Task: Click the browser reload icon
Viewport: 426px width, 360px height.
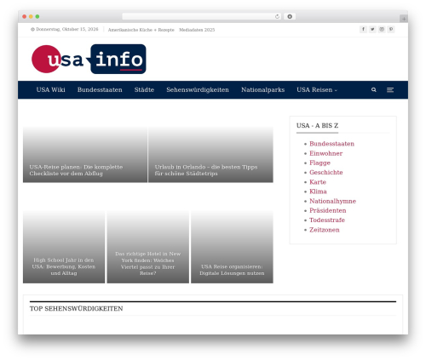Action: tap(277, 16)
